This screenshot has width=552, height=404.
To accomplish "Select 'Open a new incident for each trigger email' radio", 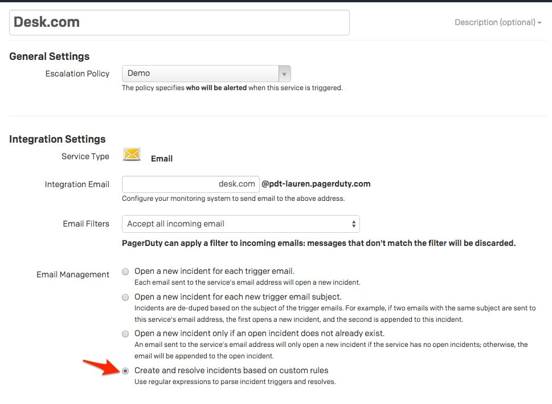I will point(125,272).
